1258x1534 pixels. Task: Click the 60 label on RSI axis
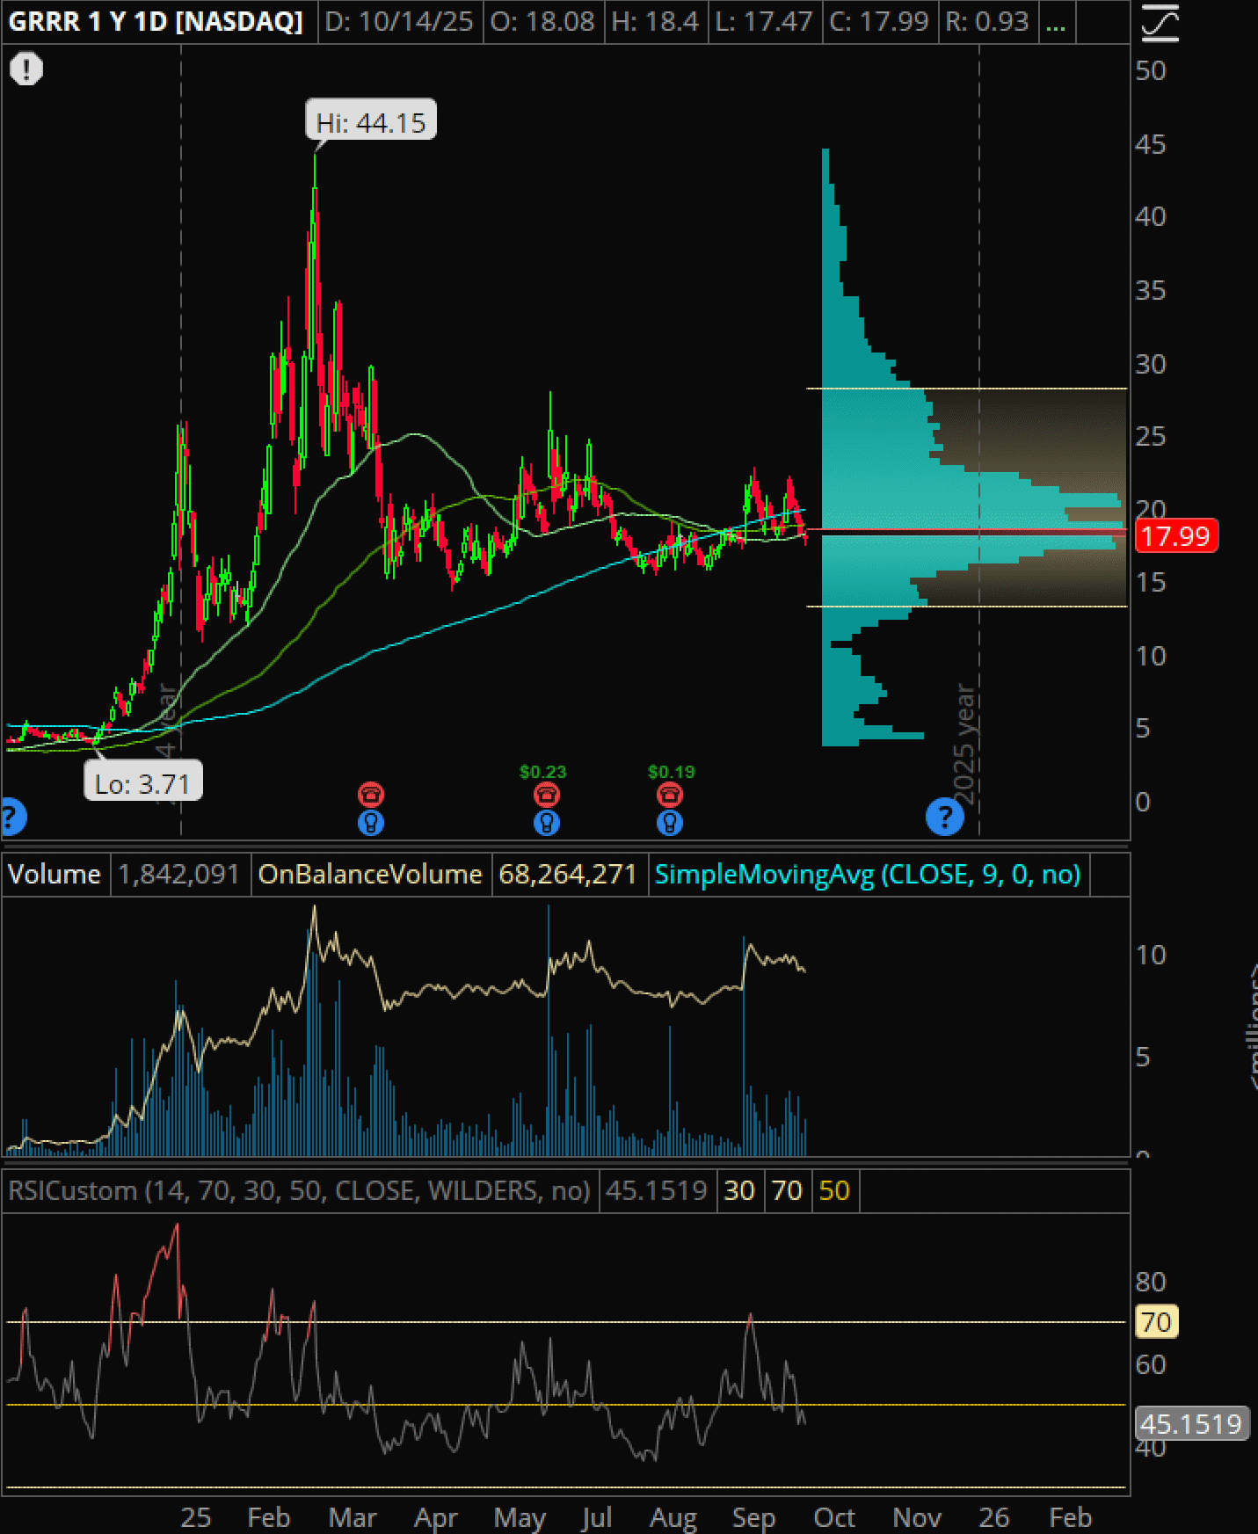pyautogui.click(x=1151, y=1364)
